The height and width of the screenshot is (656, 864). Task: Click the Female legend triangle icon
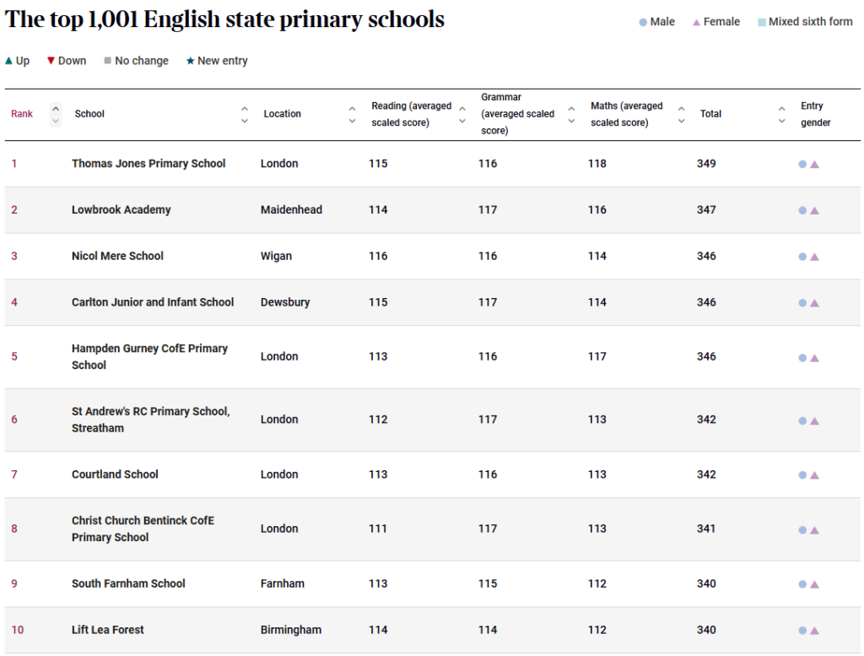coord(696,23)
